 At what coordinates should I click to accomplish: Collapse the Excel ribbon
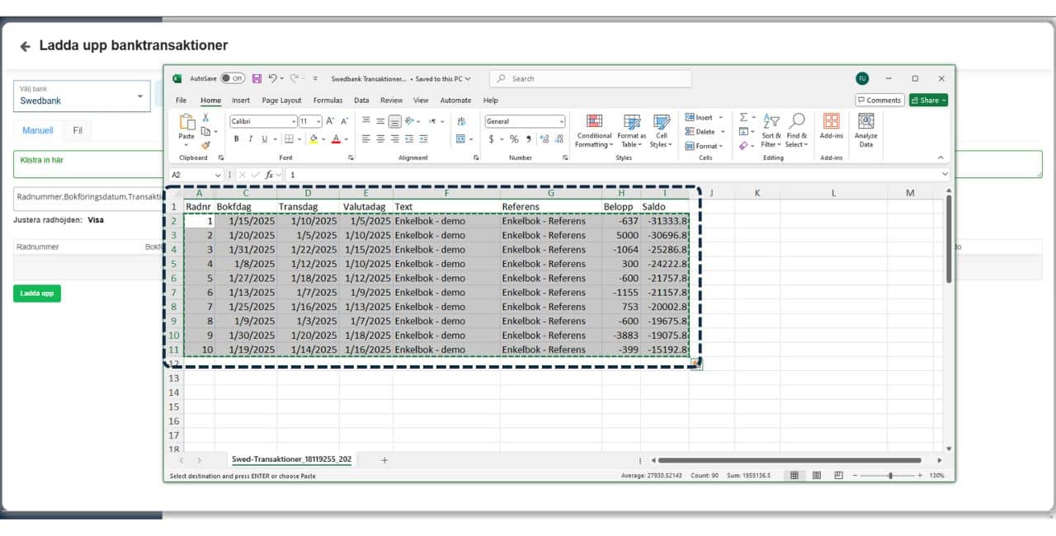click(x=940, y=158)
